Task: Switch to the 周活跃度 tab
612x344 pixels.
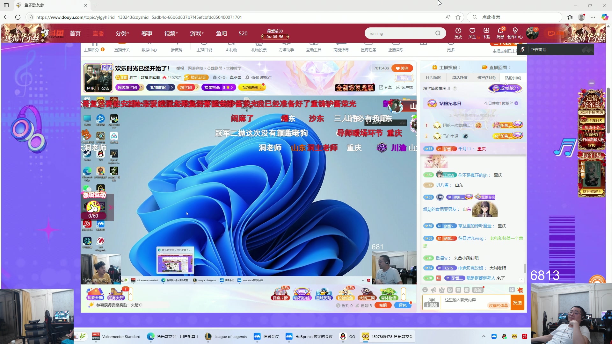Action: click(x=460, y=78)
